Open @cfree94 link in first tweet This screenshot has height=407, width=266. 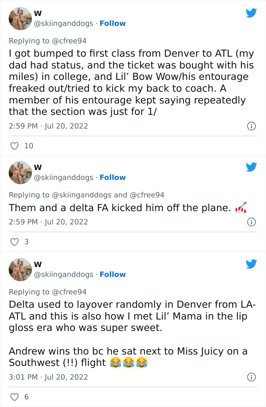[x=69, y=41]
